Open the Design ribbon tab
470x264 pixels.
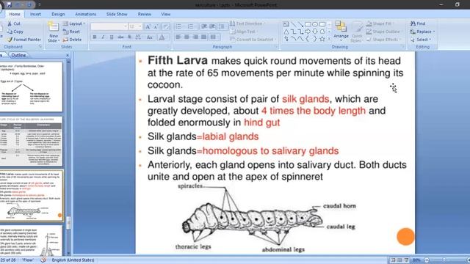(x=58, y=14)
